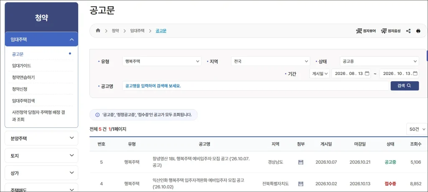Share this page via the share icon
Viewport: 428px width, 192px height.
[x=408, y=31]
